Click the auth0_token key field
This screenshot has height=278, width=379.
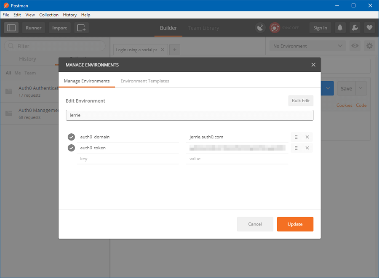click(x=128, y=148)
